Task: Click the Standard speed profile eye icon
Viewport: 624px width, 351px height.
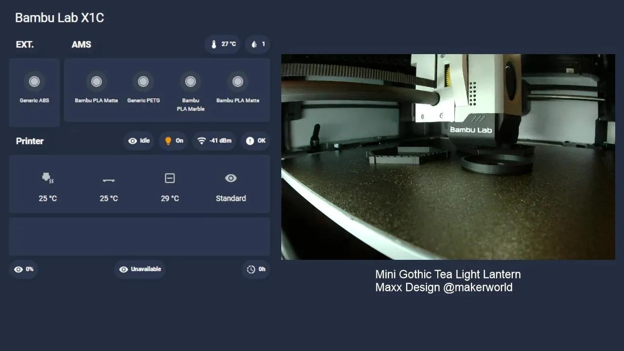Action: coord(231,178)
